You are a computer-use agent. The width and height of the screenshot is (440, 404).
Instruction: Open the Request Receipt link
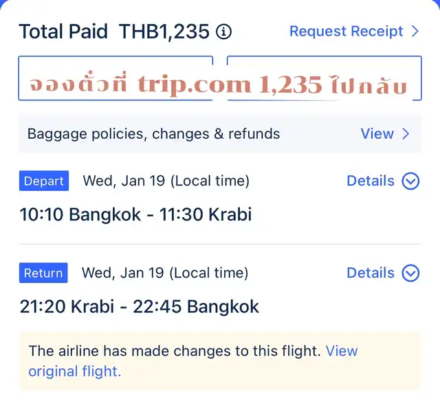pos(346,31)
